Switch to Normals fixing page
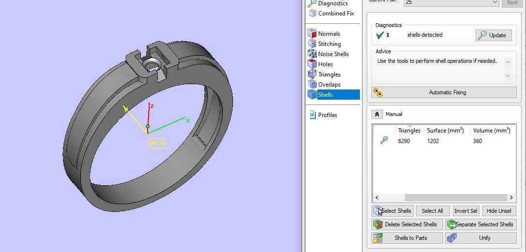This screenshot has height=252, width=526. [x=329, y=33]
